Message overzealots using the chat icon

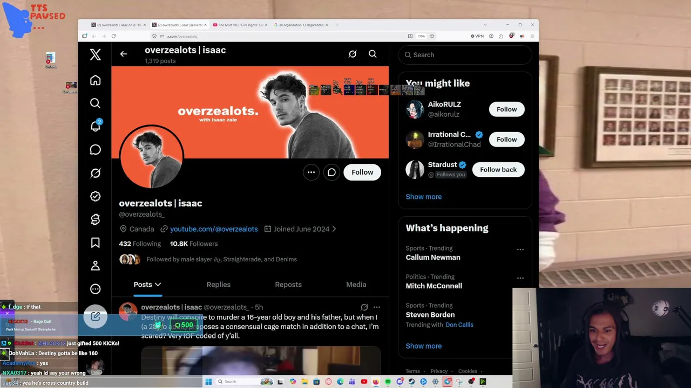click(x=331, y=172)
